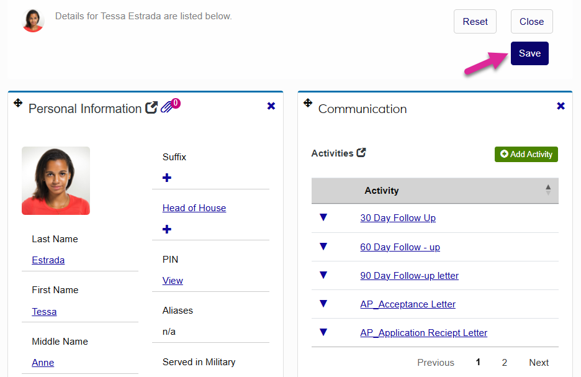
Task: Open Activities pop-out link icon
Action: (x=361, y=152)
